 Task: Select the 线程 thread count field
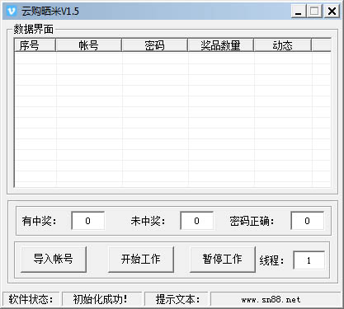click(x=309, y=260)
